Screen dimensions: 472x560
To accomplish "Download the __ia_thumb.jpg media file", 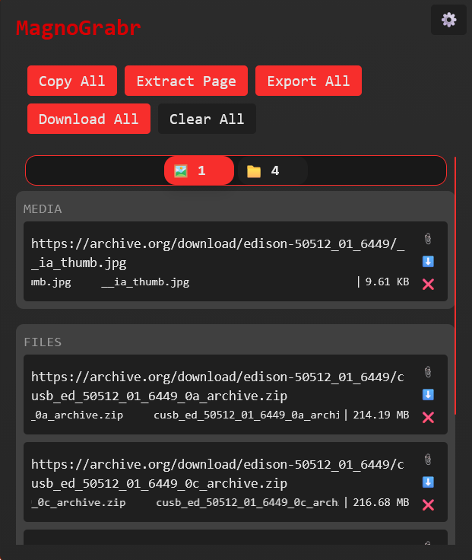I will [x=428, y=262].
